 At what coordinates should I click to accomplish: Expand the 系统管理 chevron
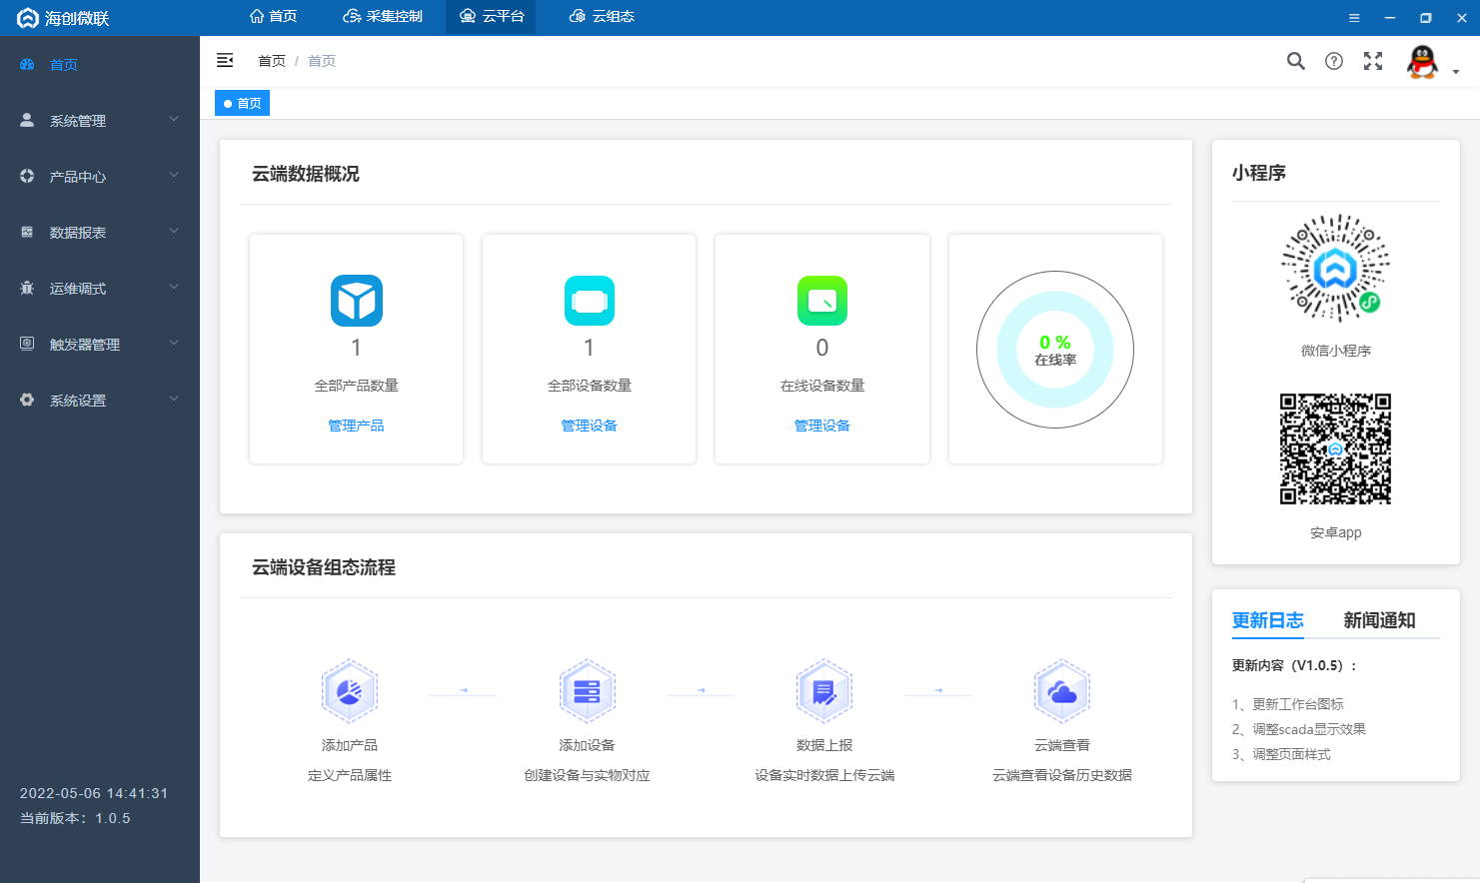[174, 119]
